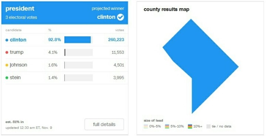Click the yellow dot beside johnson
Viewport: 266px width, 136px height.
(7, 65)
